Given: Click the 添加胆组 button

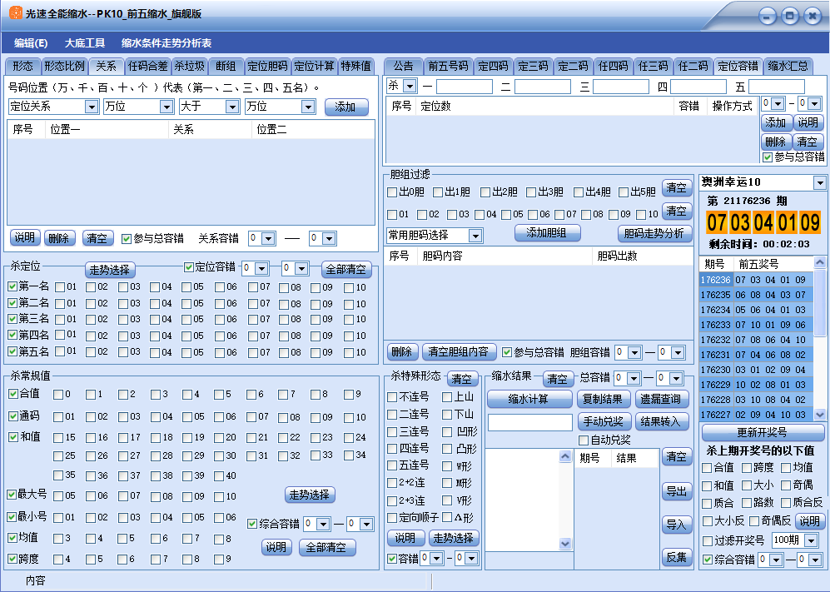Looking at the screenshot, I should [x=547, y=233].
